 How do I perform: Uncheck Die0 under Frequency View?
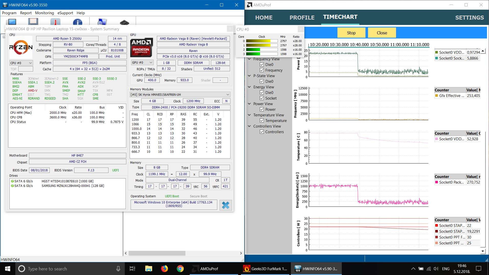pyautogui.click(x=262, y=65)
